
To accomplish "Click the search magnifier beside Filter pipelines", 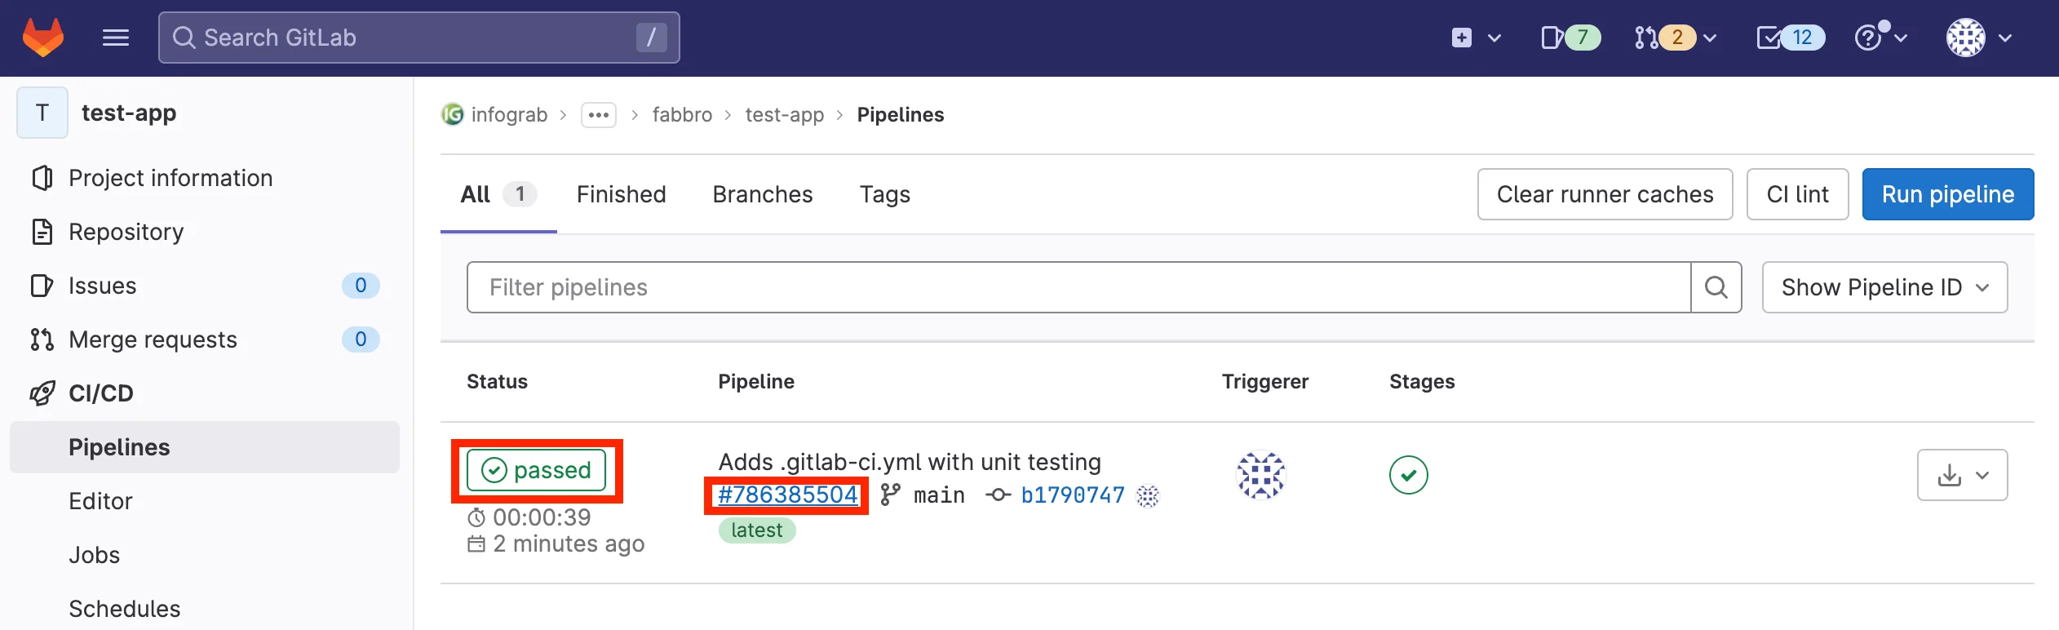I will tap(1716, 287).
